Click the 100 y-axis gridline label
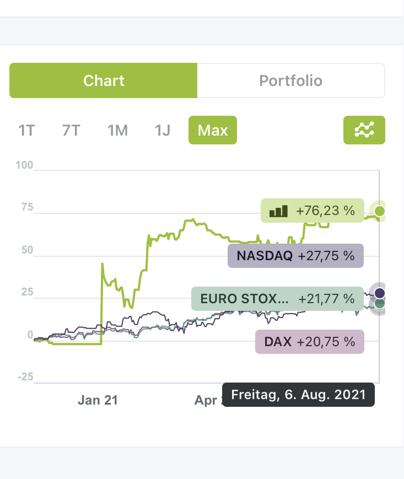The image size is (404, 479). click(x=25, y=165)
